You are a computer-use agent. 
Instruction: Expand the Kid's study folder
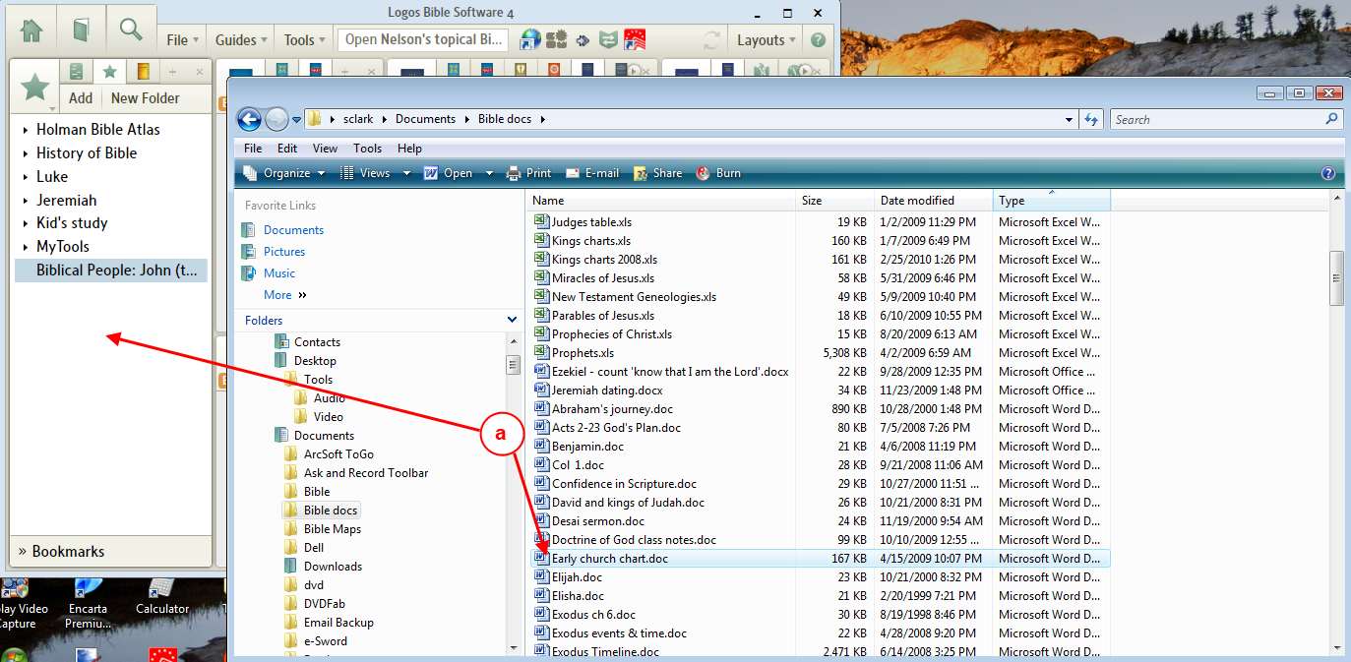(x=26, y=223)
